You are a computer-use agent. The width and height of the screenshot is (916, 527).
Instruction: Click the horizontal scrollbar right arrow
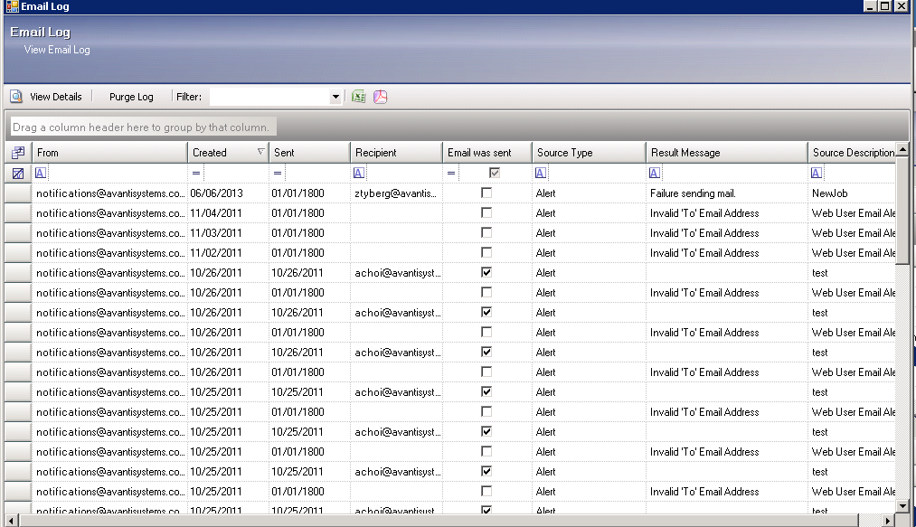tap(889, 521)
